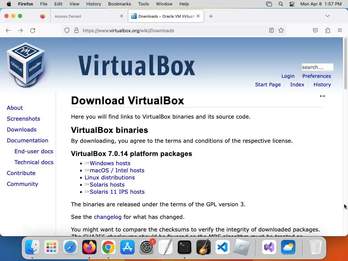Toggle page width with double-arrow icon

(x=323, y=96)
